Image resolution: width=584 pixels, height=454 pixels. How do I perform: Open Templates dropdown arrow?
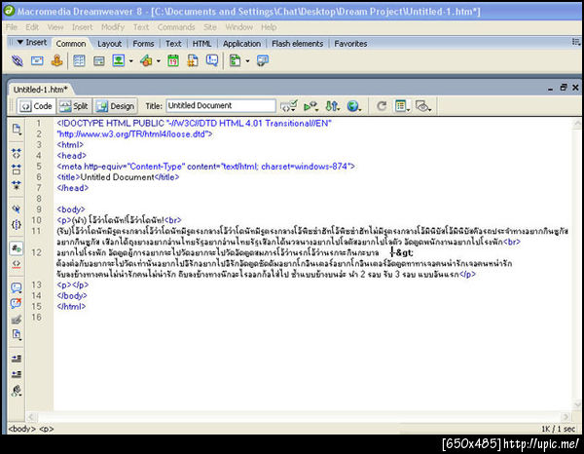[x=247, y=61]
